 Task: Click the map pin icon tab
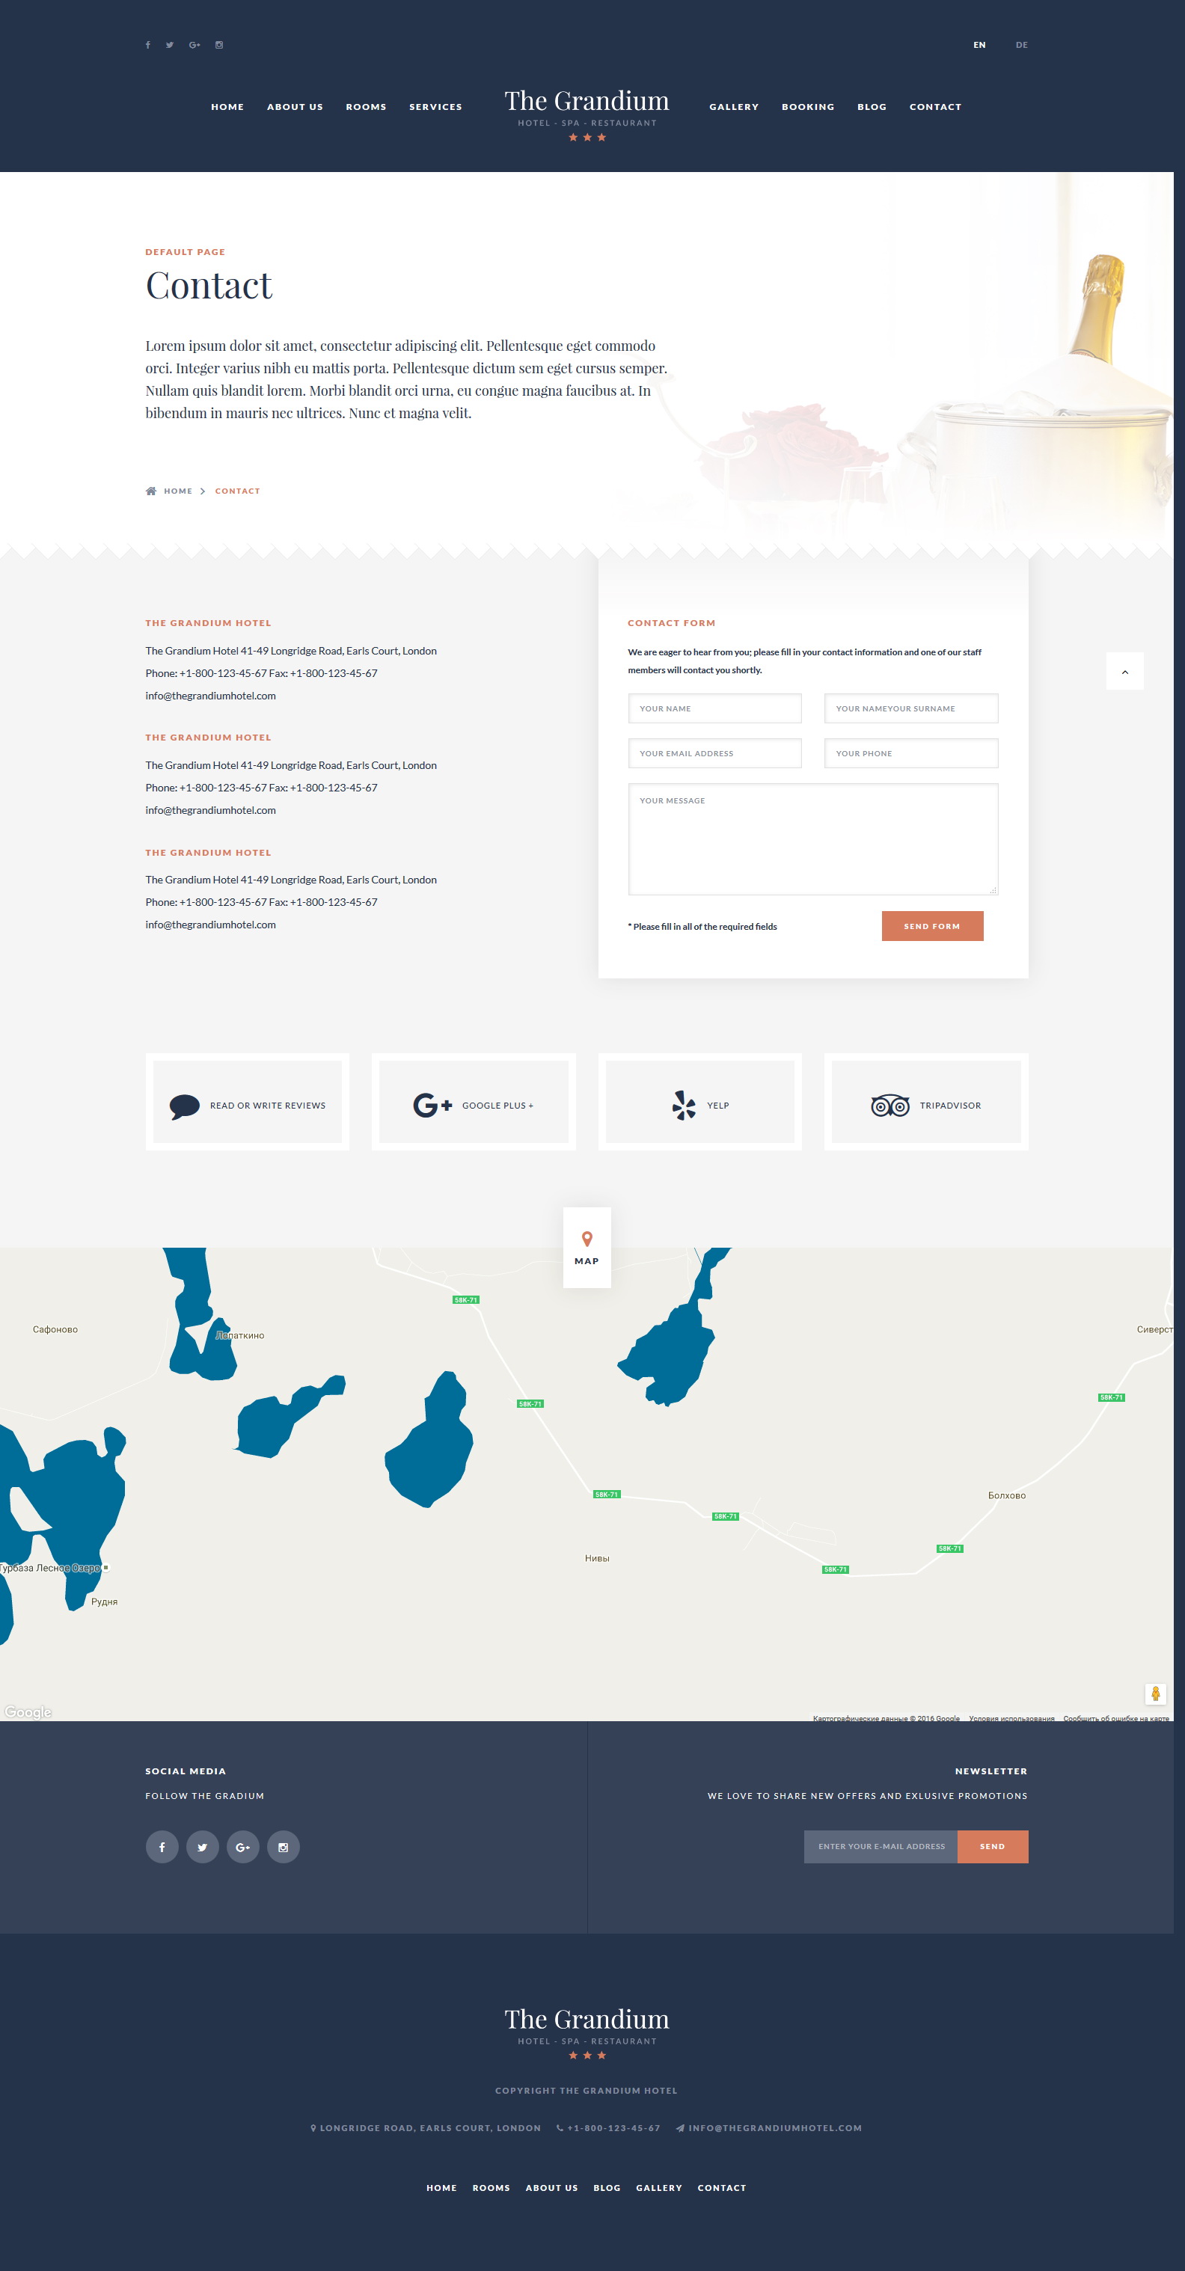pyautogui.click(x=587, y=1239)
